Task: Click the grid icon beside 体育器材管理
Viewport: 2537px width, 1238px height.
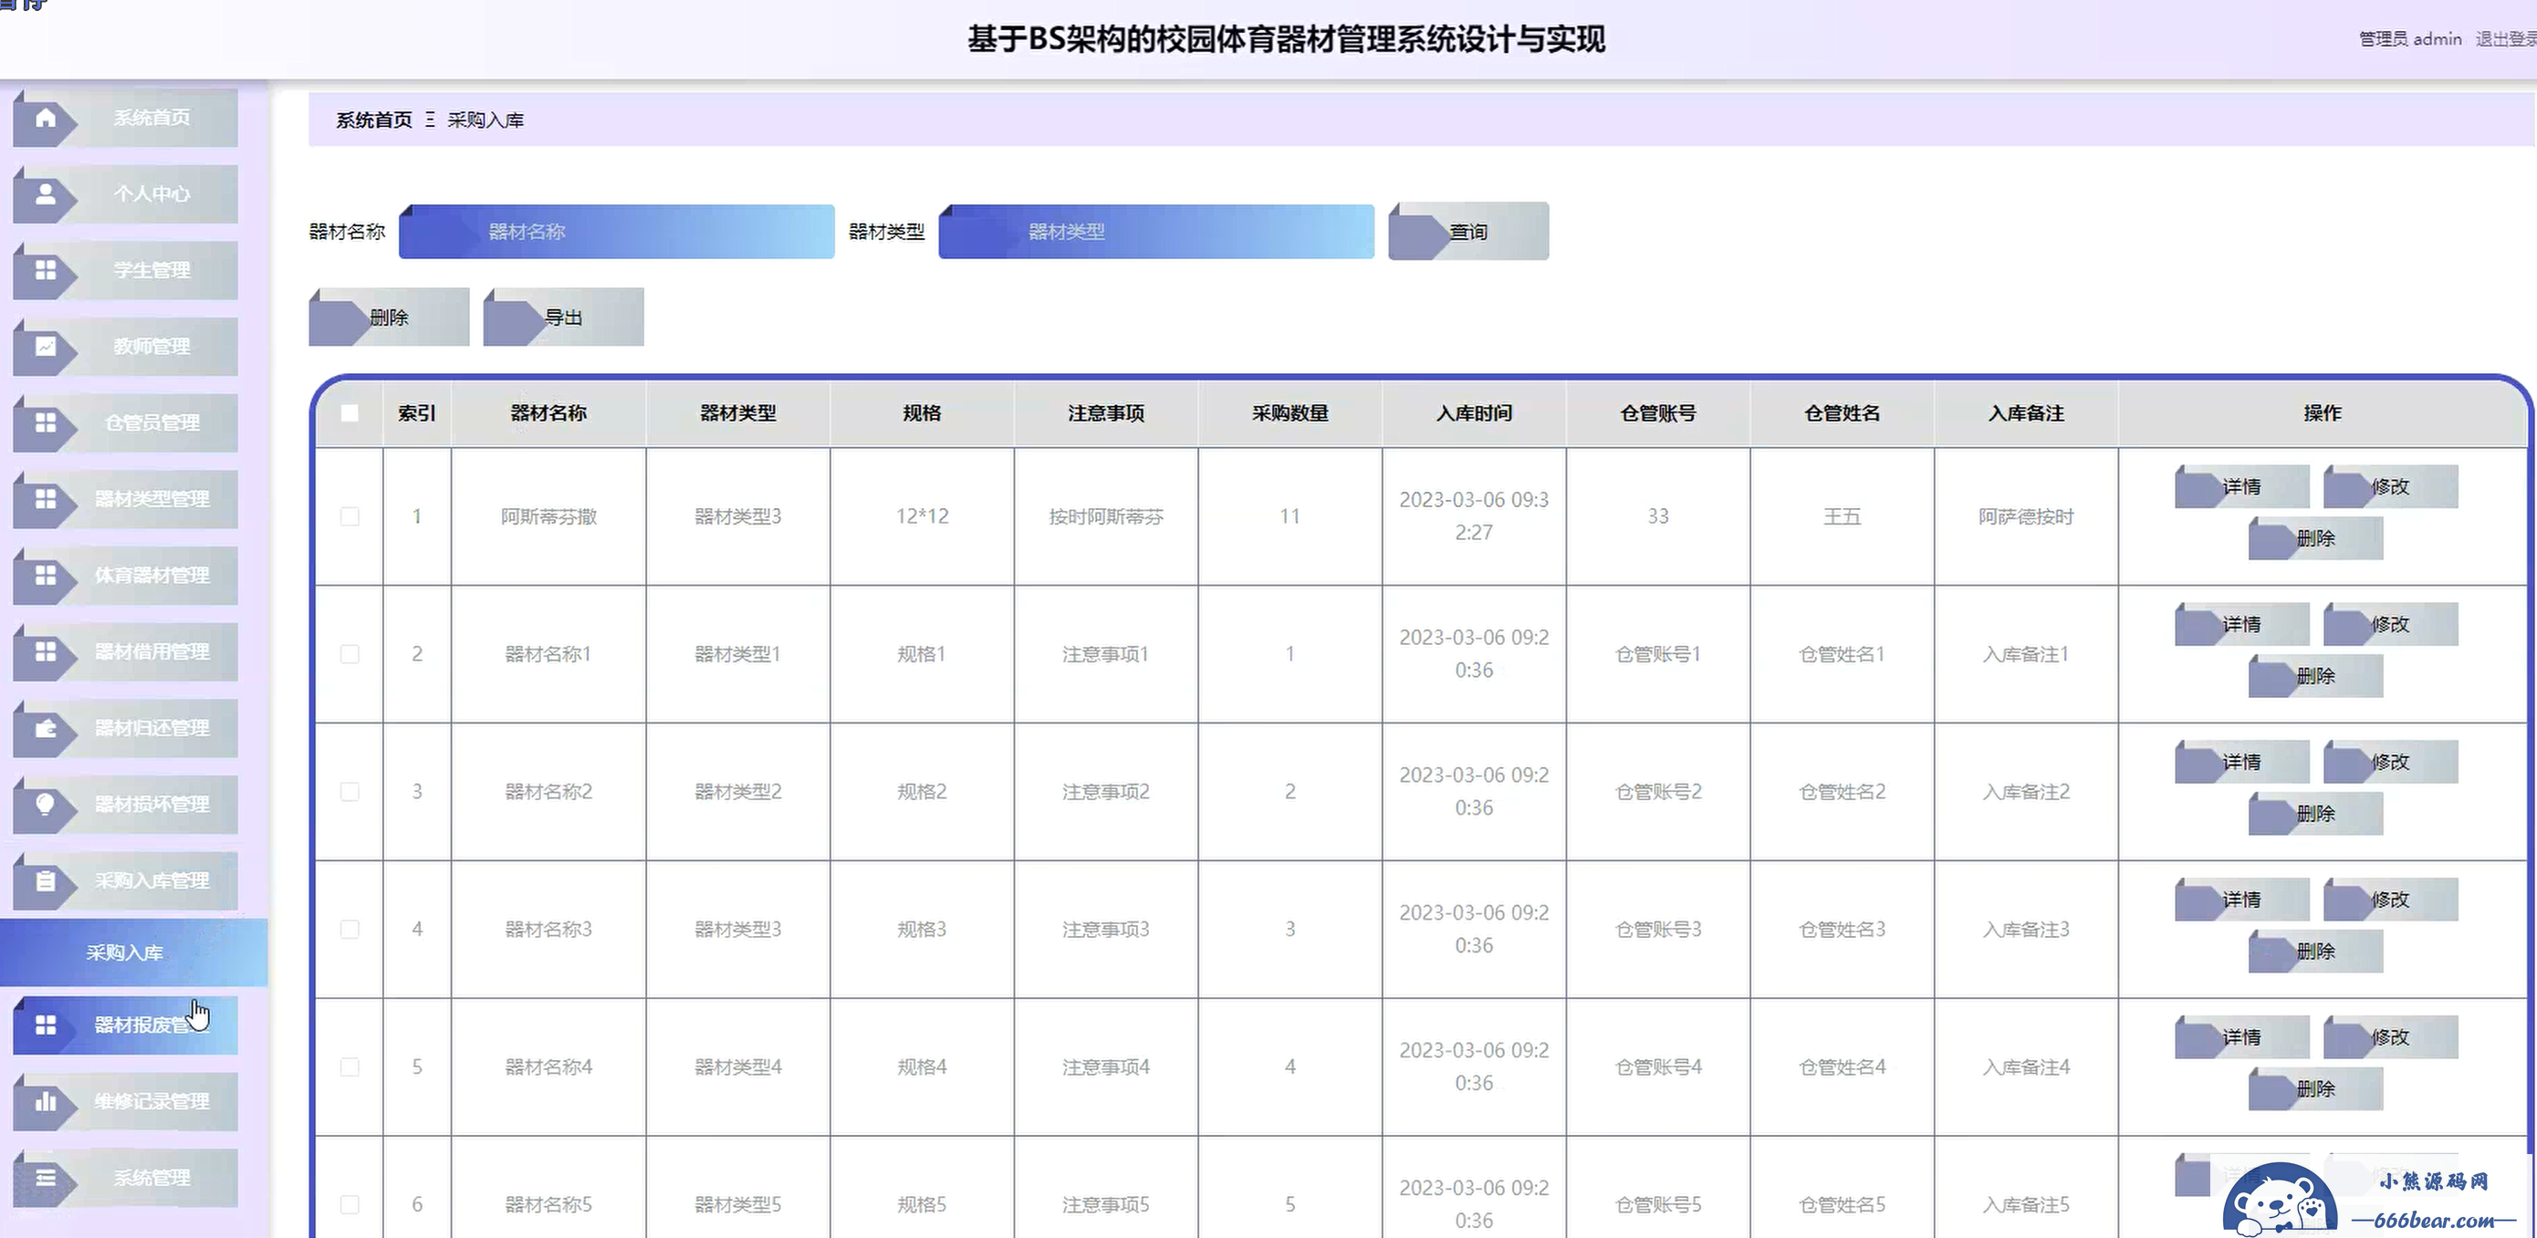Action: [x=46, y=575]
